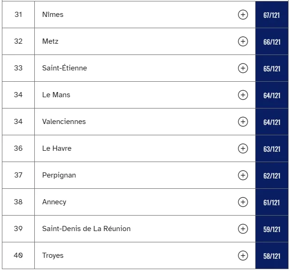
Task: Click the 61/121 score for Annecy
Action: click(x=272, y=202)
